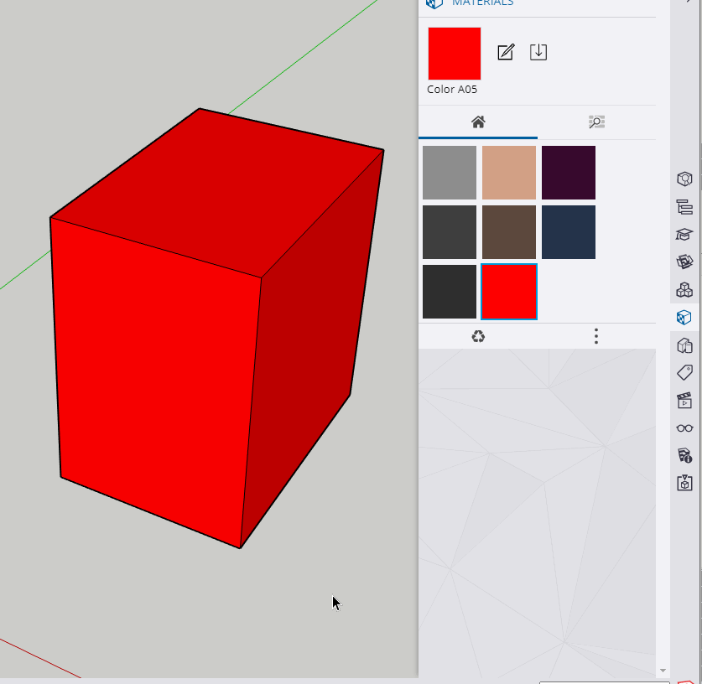Click the front face of the red cube
The height and width of the screenshot is (684, 702).
tap(154, 381)
